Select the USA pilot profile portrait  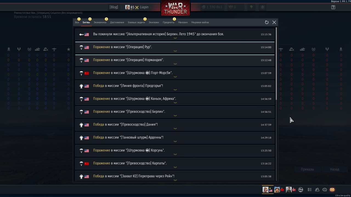[265, 189]
